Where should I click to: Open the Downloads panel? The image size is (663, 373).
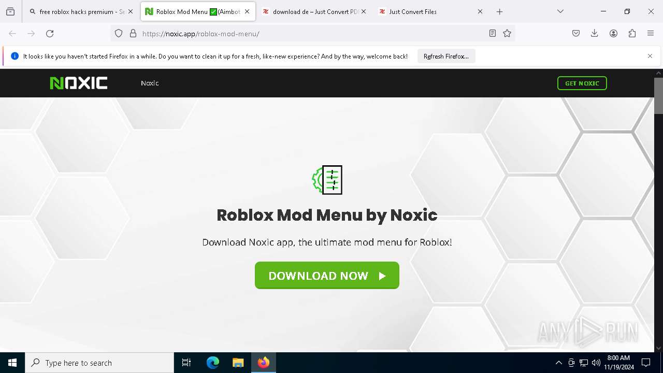tap(595, 34)
